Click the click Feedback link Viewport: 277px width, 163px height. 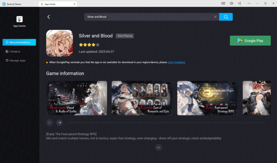click(x=176, y=62)
